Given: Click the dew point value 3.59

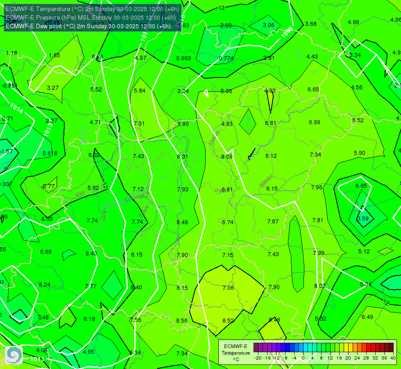Looking at the screenshot, I should point(362,219).
